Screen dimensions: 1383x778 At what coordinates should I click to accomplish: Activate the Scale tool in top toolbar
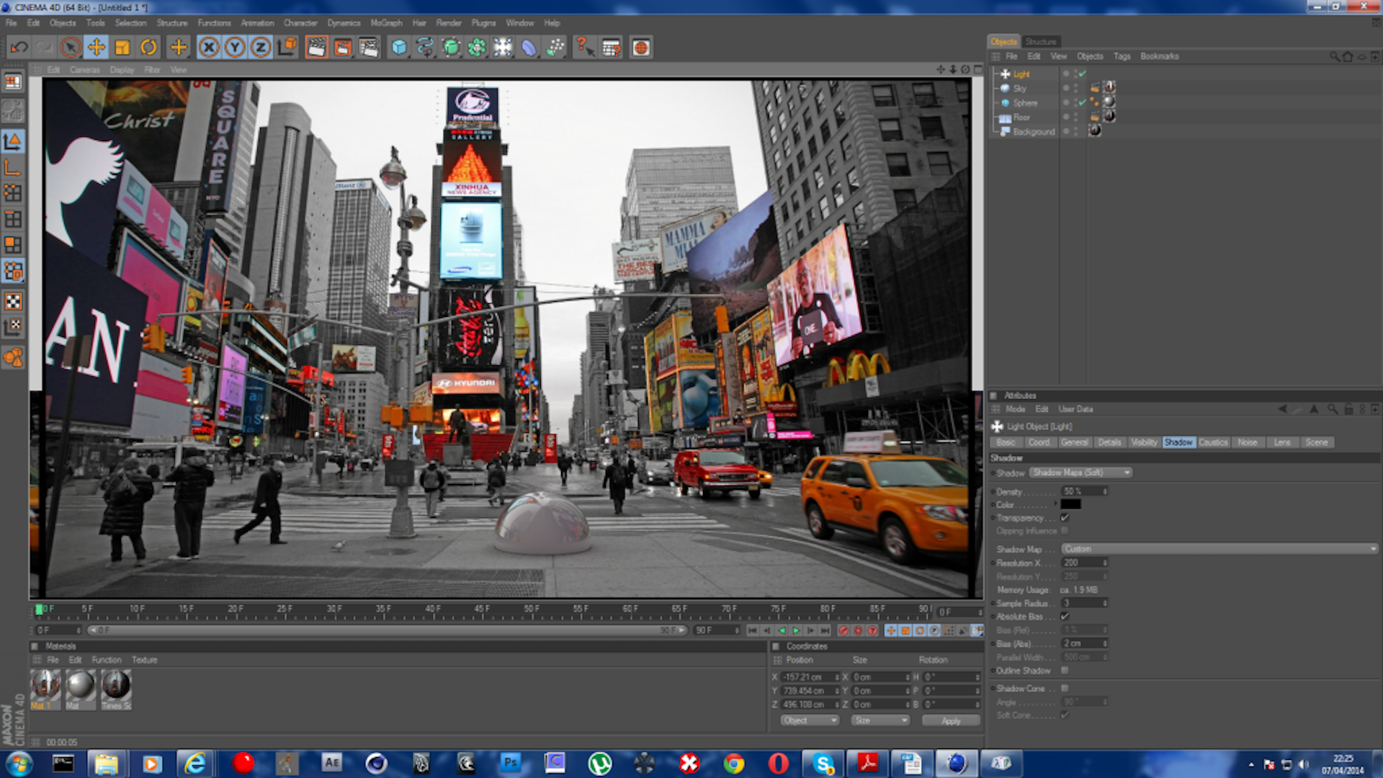click(122, 48)
